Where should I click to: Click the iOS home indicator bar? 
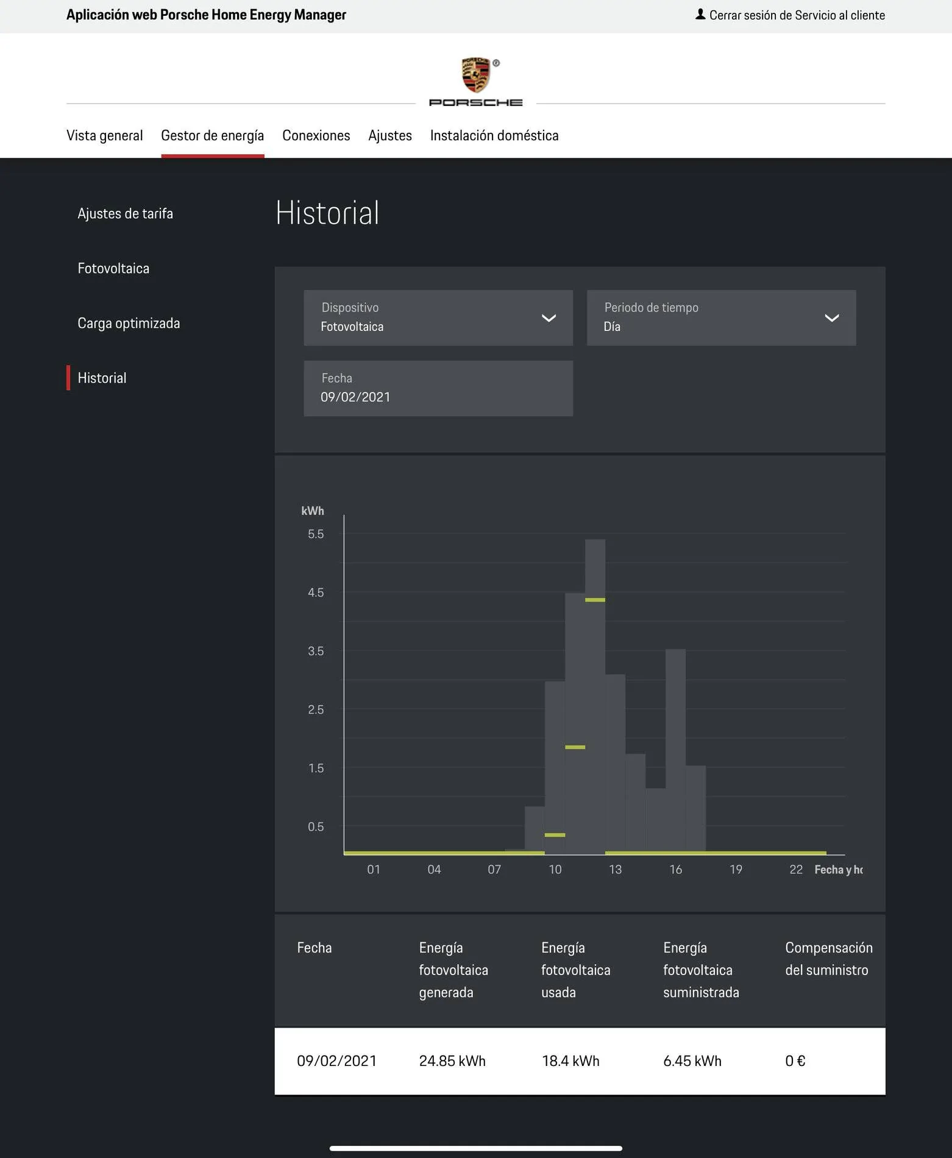pos(476,1148)
